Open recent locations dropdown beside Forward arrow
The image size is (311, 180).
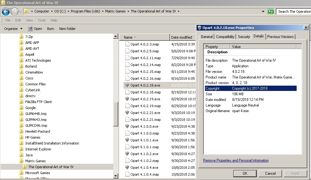click(x=20, y=12)
